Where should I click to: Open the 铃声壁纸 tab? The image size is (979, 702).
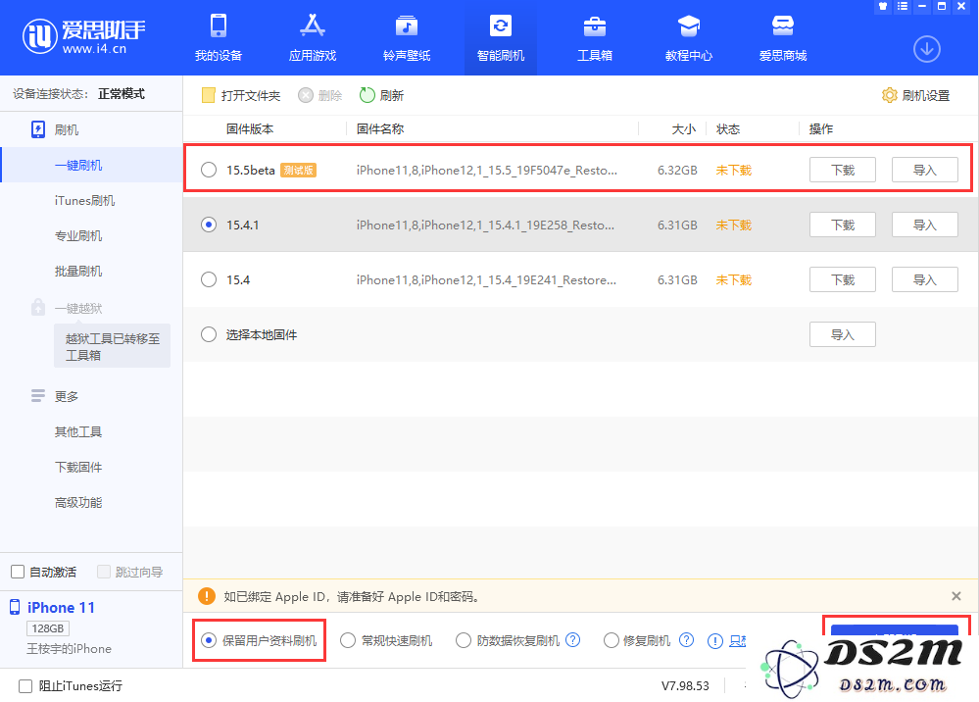407,37
